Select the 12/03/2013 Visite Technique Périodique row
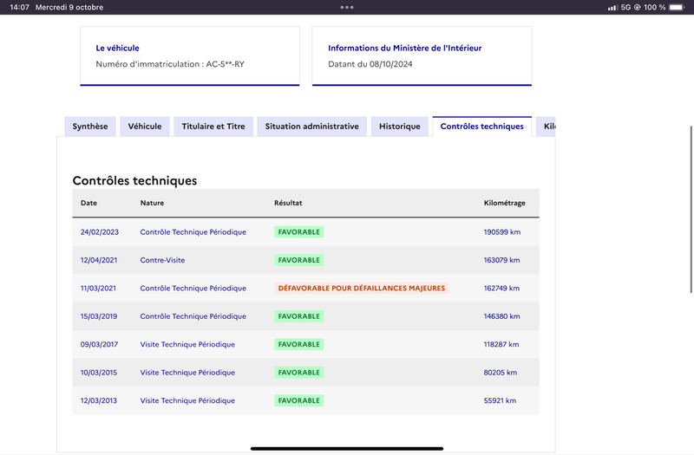 coord(306,400)
